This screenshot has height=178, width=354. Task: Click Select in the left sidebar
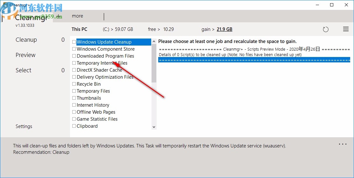pyautogui.click(x=24, y=70)
